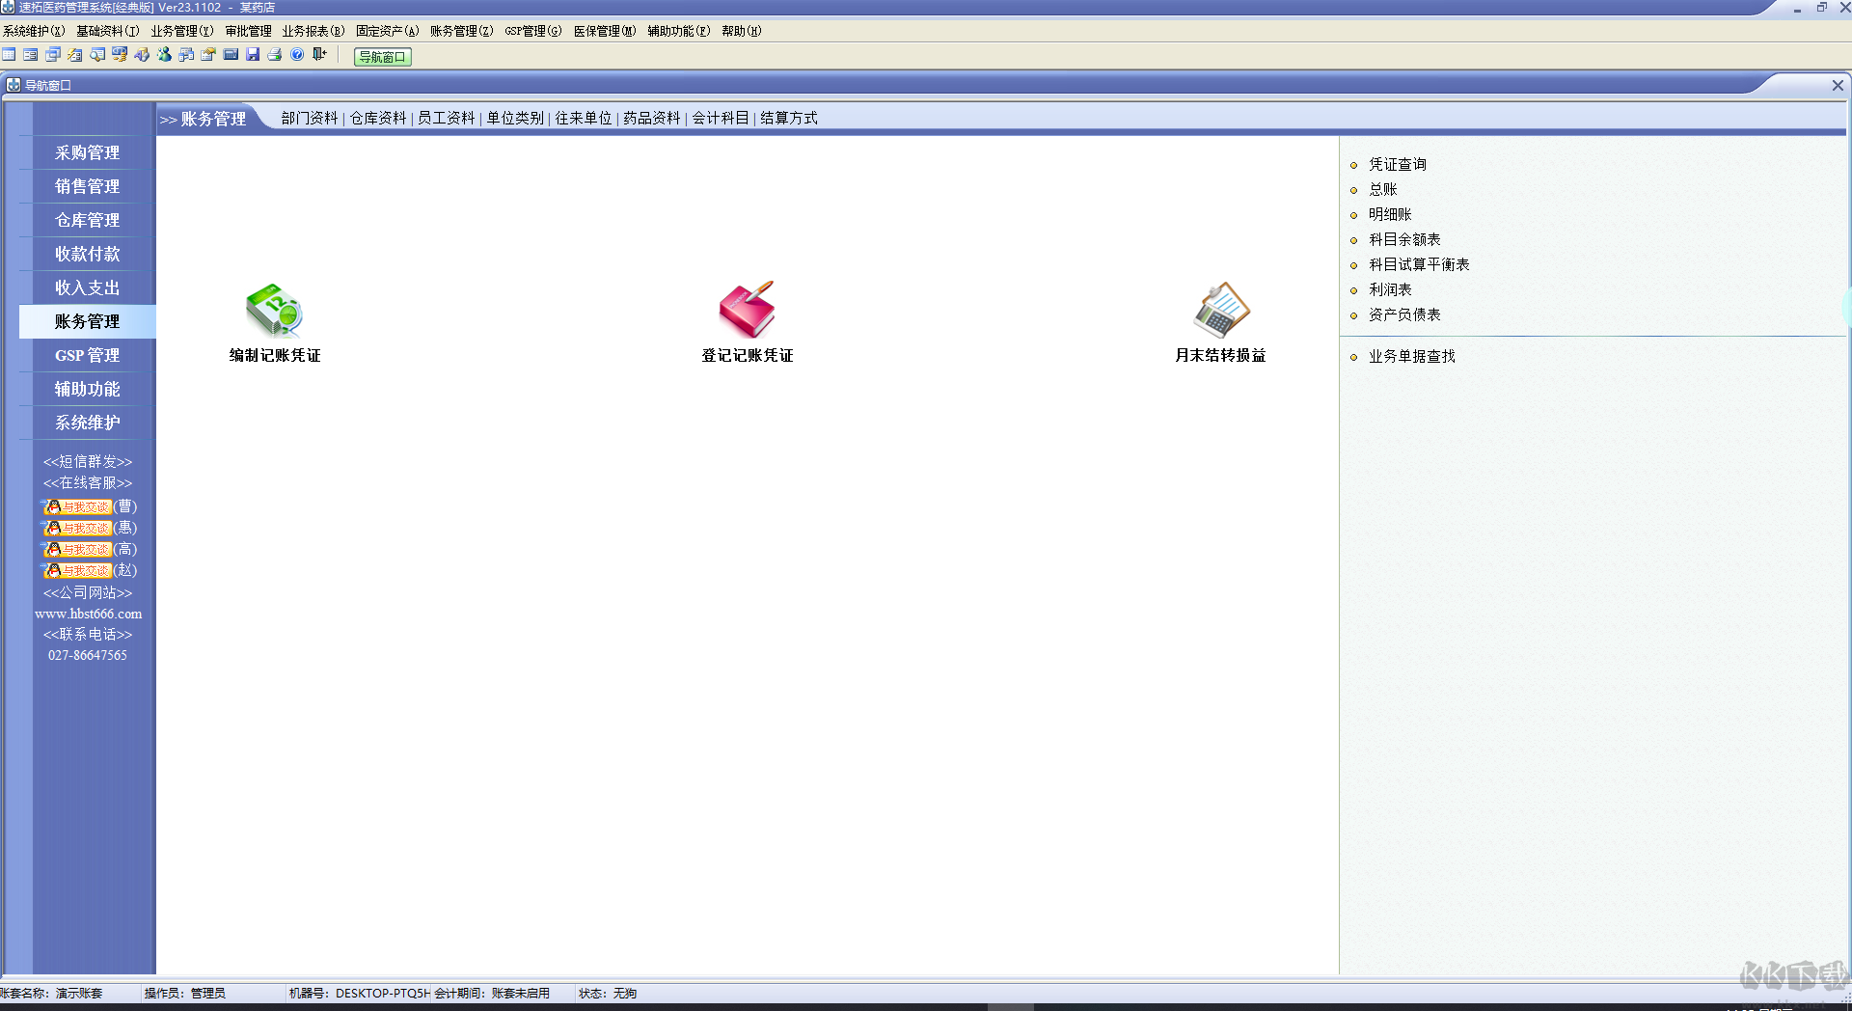Click the floppy disk save toolbar icon
The height and width of the screenshot is (1011, 1852).
click(253, 55)
